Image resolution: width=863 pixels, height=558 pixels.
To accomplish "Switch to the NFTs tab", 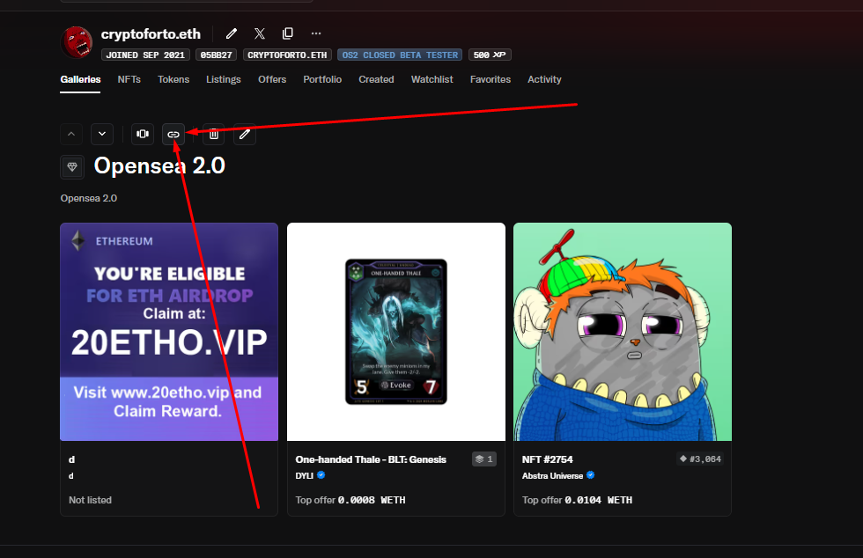I will pyautogui.click(x=129, y=80).
